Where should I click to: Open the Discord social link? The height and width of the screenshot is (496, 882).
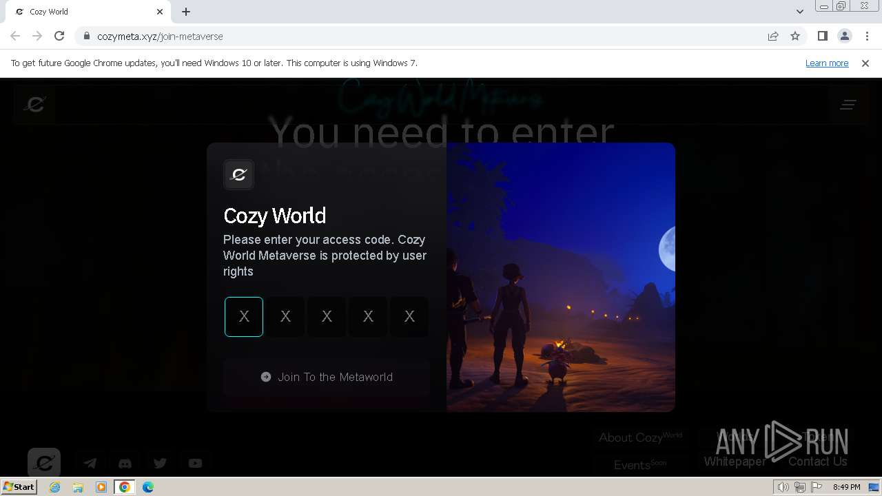[125, 463]
